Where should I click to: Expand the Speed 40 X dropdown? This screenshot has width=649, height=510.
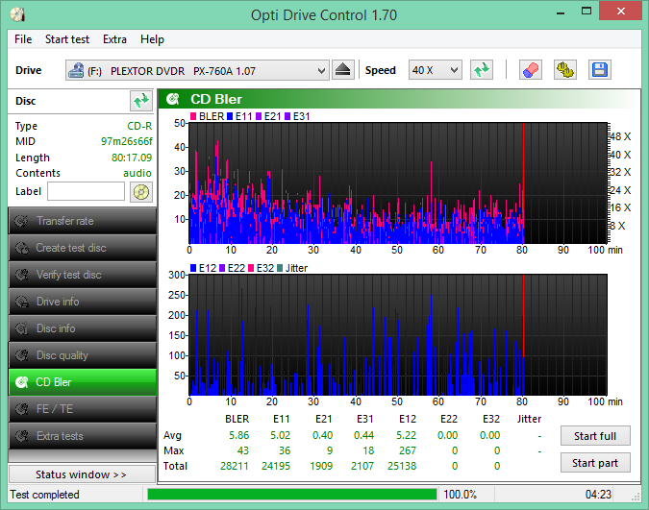pyautogui.click(x=436, y=70)
